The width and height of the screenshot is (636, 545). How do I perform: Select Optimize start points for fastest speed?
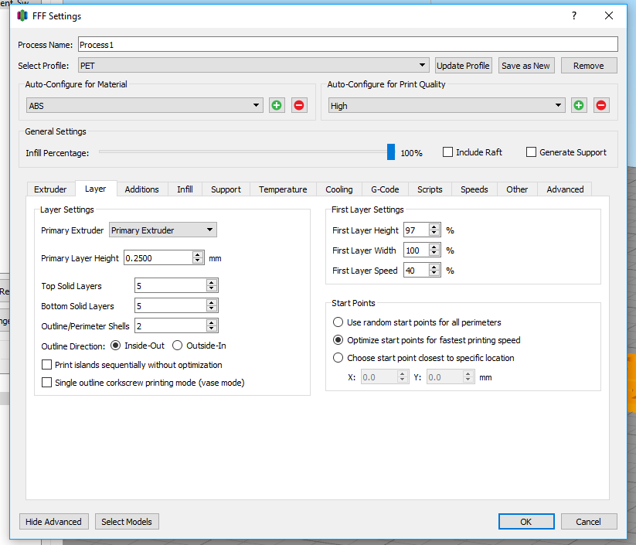(338, 340)
